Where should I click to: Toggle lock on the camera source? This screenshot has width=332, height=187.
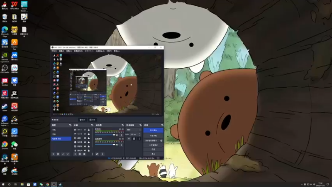coord(89,130)
